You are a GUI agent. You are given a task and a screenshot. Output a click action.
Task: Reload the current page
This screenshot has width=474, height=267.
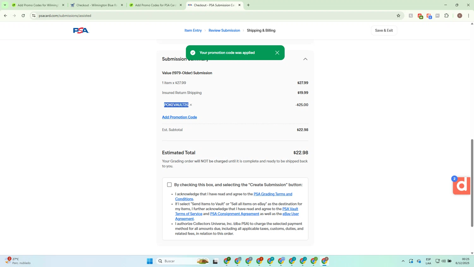click(x=23, y=16)
